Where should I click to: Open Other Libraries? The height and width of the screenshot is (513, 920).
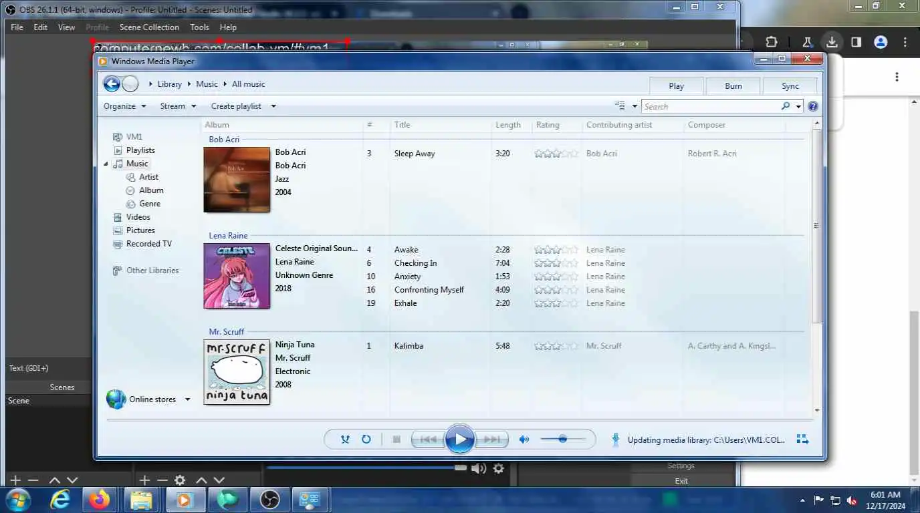[x=152, y=271]
